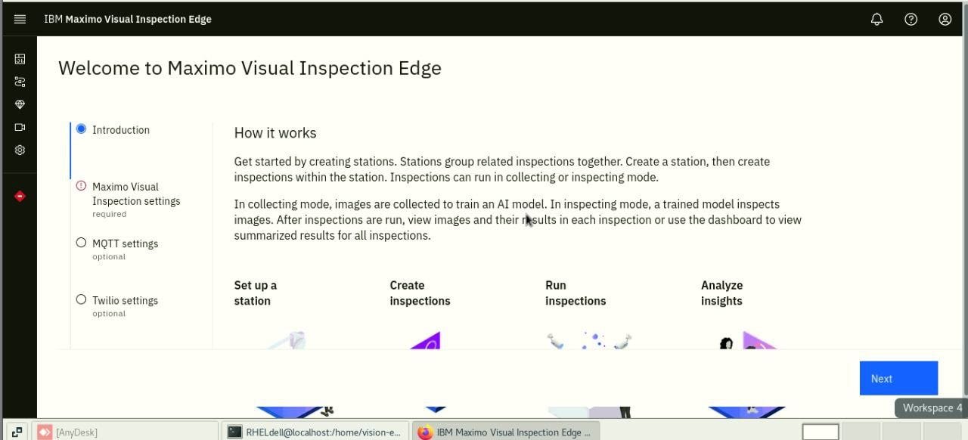Click the show desktop icon in taskbar
Image resolution: width=968 pixels, height=440 pixels.
[x=17, y=432]
